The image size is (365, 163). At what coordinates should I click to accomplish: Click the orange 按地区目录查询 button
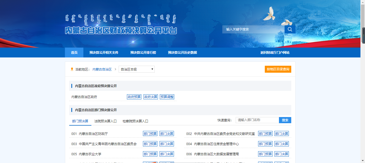278,69
